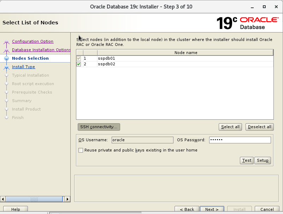Click the 19c version icon
The width and height of the screenshot is (283, 214).
click(226, 21)
